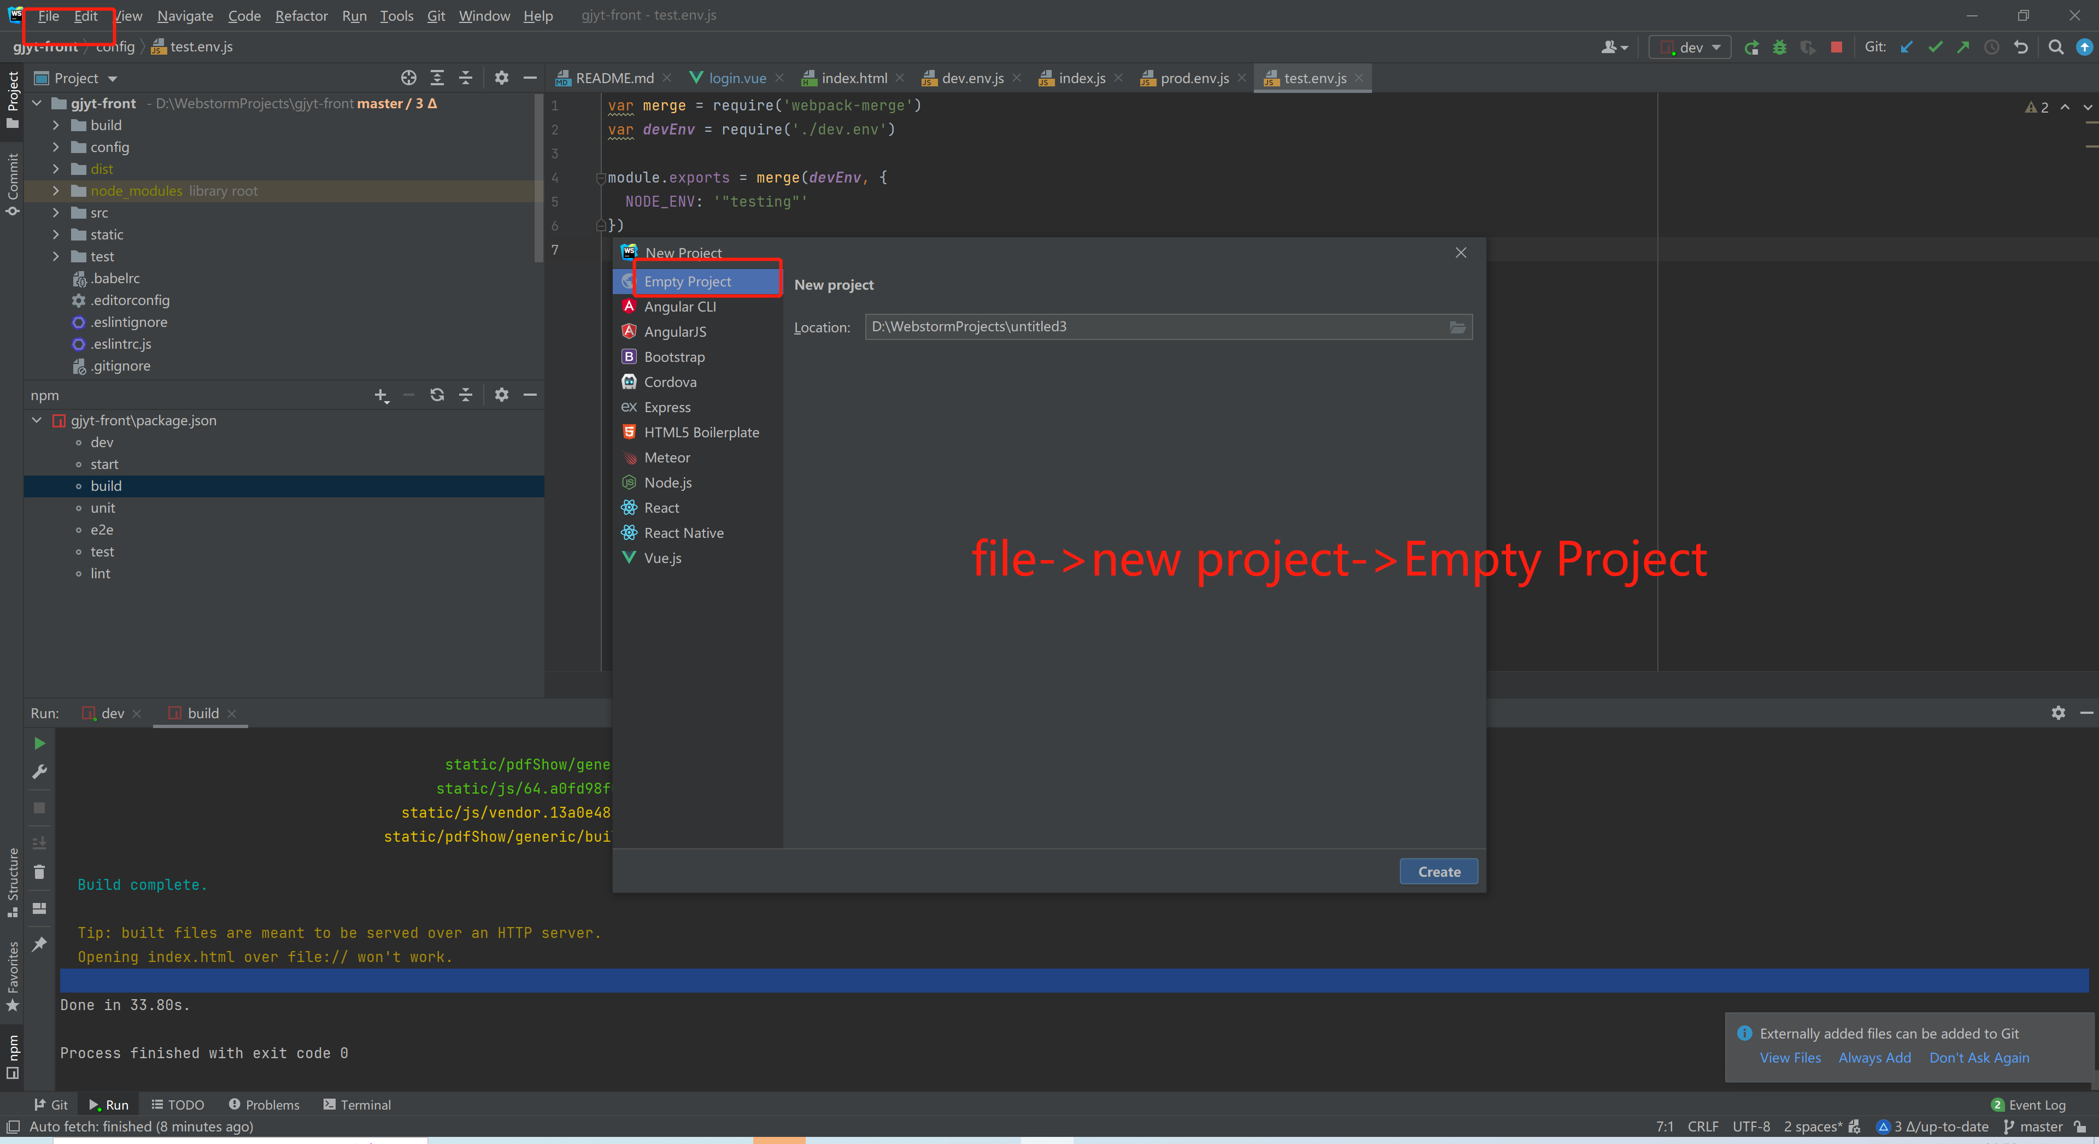Viewport: 2099px width, 1144px height.
Task: Open the Project tool window settings gear
Action: point(501,78)
